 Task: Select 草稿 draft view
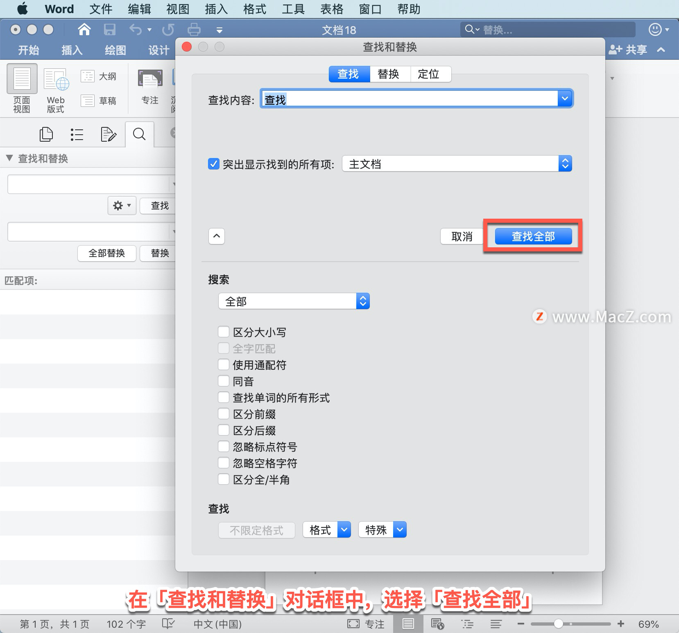[x=99, y=100]
